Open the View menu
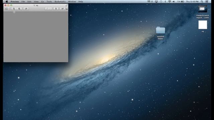This screenshot has width=214, height=120. pos(36,2)
